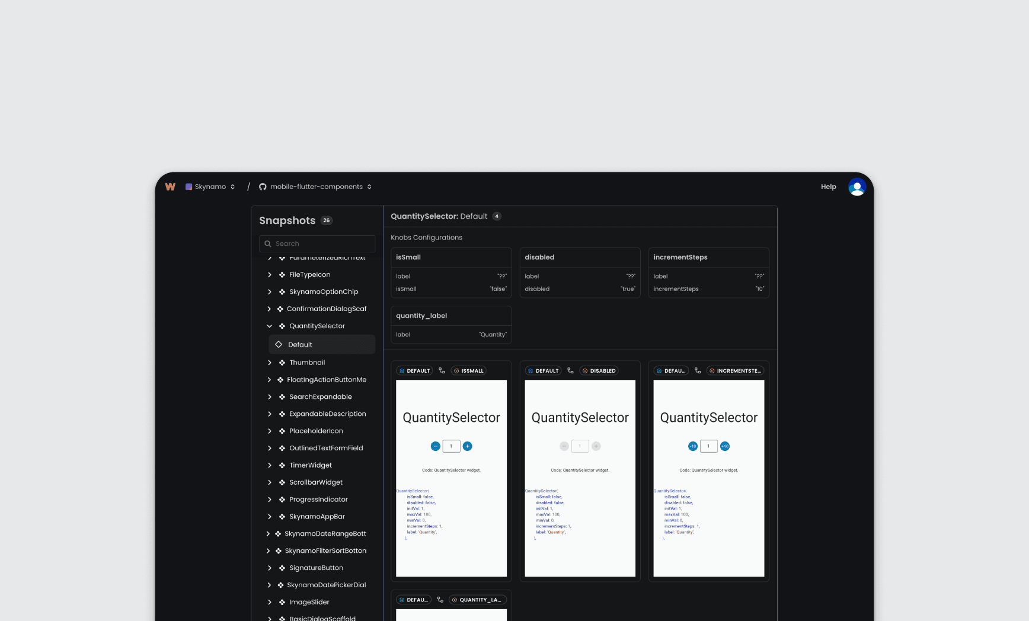1029x621 pixels.
Task: Click the branch icon on isSmall snapshot
Action: [442, 371]
